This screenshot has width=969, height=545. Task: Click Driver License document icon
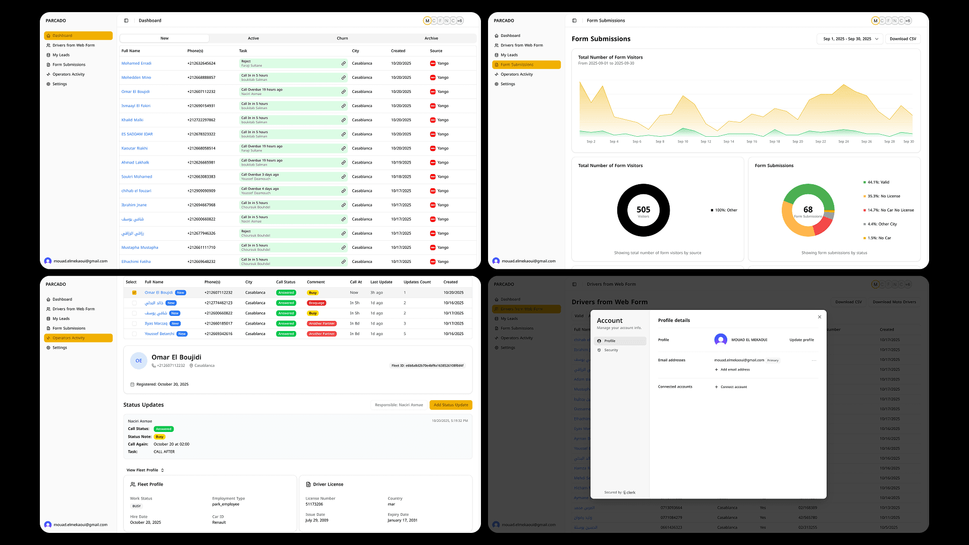308,484
